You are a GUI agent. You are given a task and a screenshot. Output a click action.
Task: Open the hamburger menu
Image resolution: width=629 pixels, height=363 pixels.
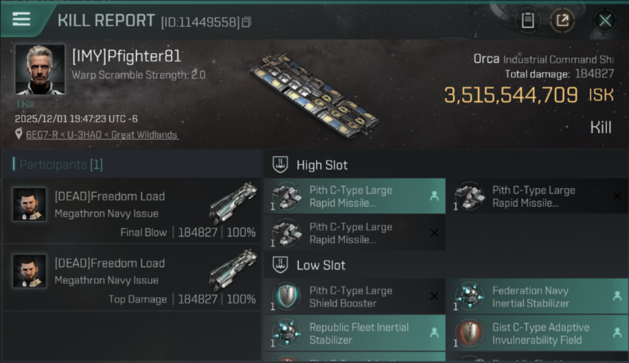(21, 19)
